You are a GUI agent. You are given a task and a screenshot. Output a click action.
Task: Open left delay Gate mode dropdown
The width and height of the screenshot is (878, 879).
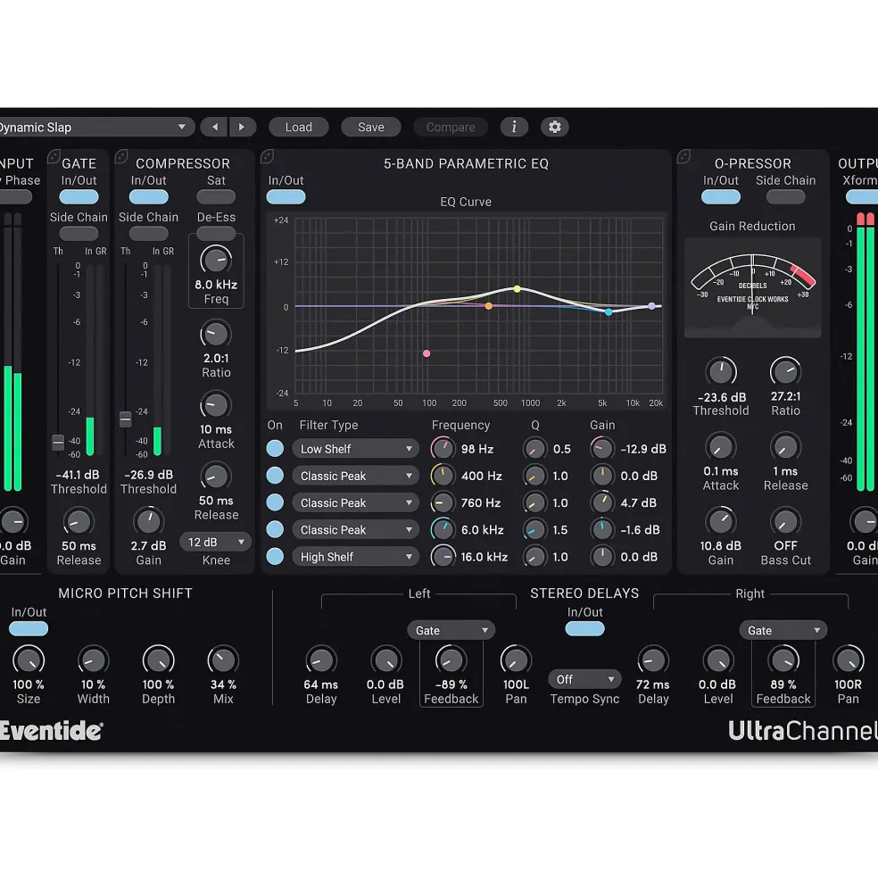tap(451, 630)
